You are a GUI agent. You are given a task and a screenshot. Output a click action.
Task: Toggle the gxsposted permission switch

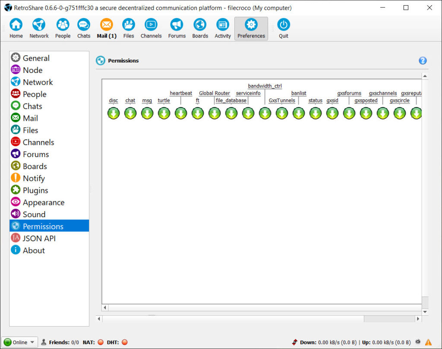(366, 113)
